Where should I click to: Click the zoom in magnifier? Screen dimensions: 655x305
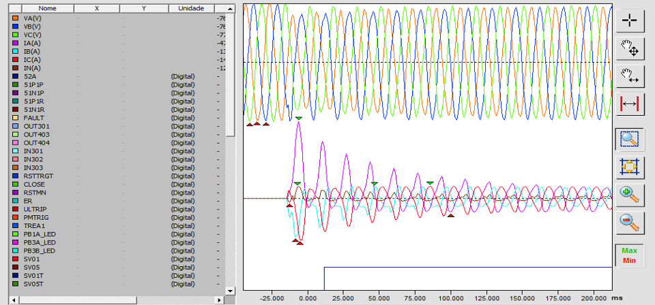(x=630, y=195)
